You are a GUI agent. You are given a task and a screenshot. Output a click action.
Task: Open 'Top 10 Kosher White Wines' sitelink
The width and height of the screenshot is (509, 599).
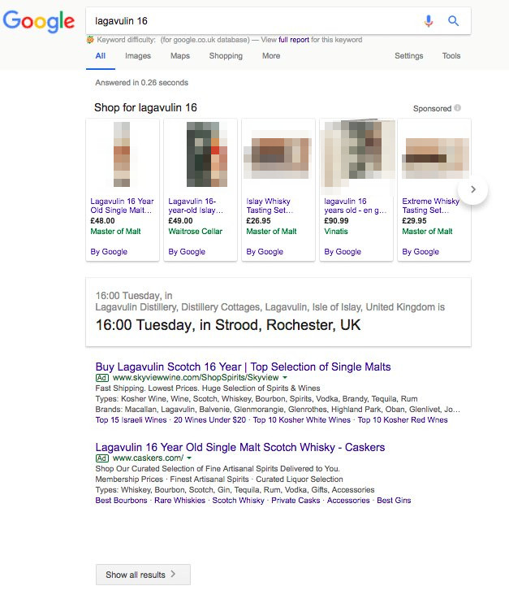(301, 420)
